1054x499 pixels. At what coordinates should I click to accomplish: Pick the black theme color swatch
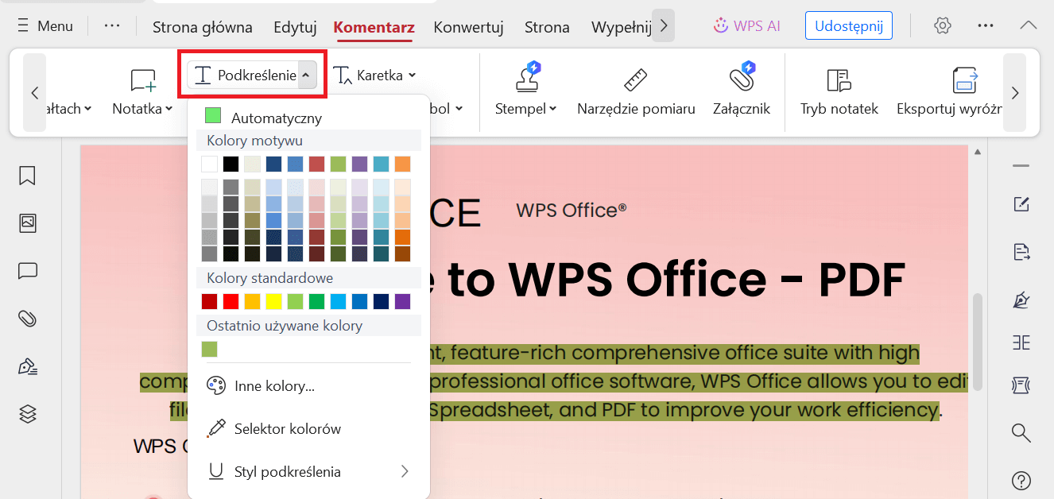231,164
